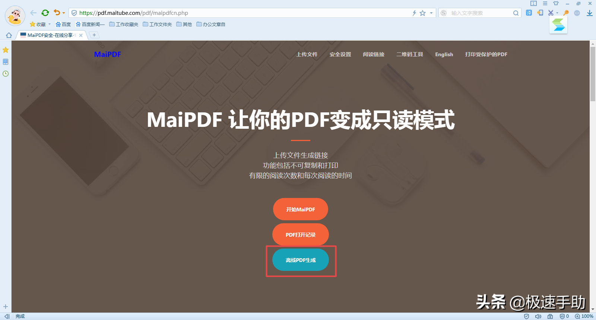Click the sidebar favorites star icon
This screenshot has height=320, width=596.
tap(6, 50)
